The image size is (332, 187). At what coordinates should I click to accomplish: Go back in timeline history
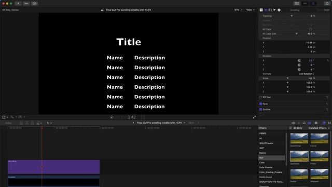coord(133,123)
